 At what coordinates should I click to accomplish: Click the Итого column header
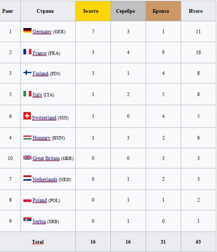tap(198, 11)
